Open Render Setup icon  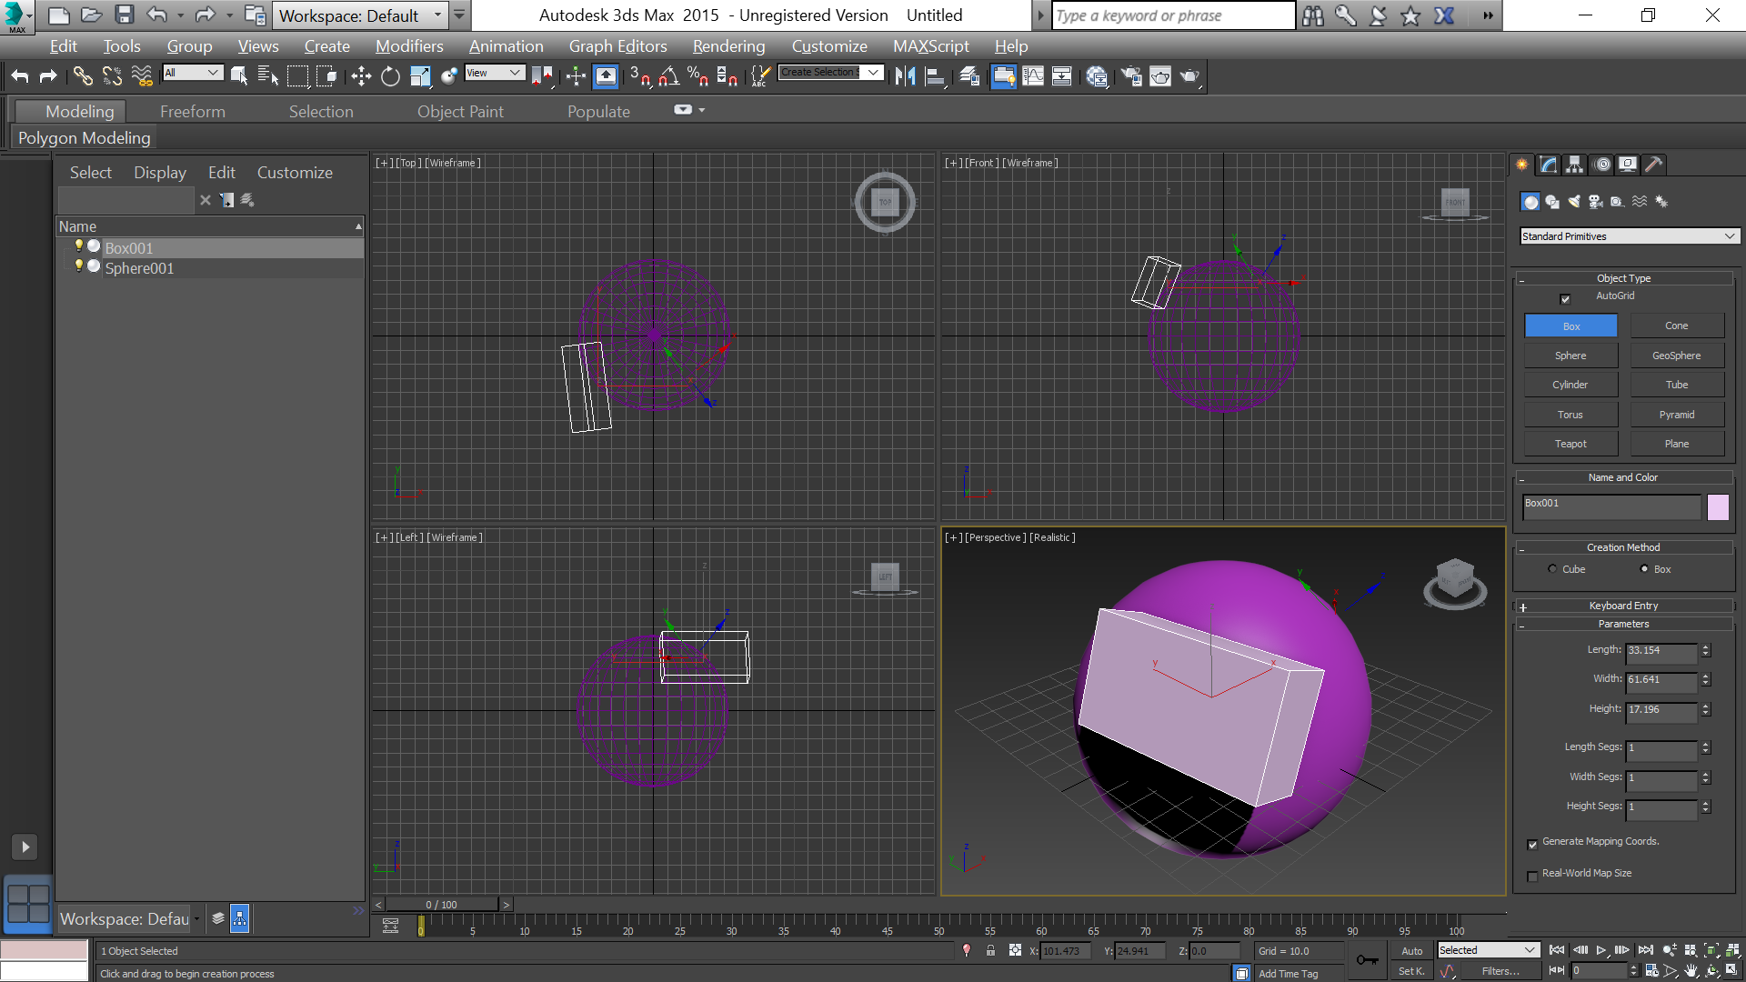1131,76
